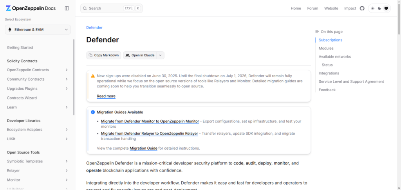Open Community Contracts sidebar item
Screen dimensions: 401x190
pyautogui.click(x=25, y=79)
